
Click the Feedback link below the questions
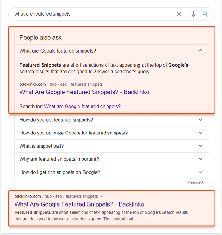coord(196,182)
